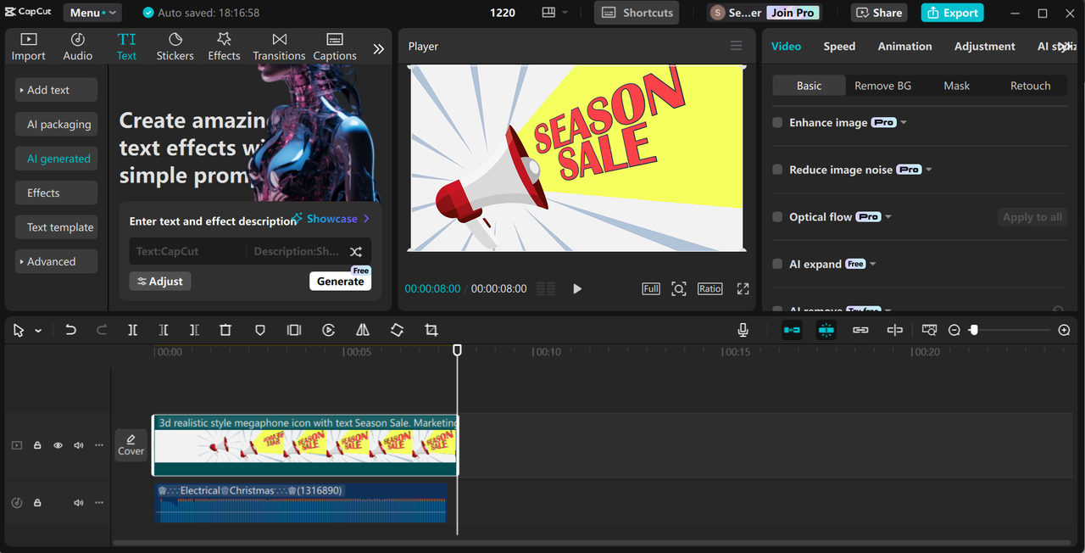
Task: Click the Rotate icon in timeline toolbar
Action: point(397,330)
